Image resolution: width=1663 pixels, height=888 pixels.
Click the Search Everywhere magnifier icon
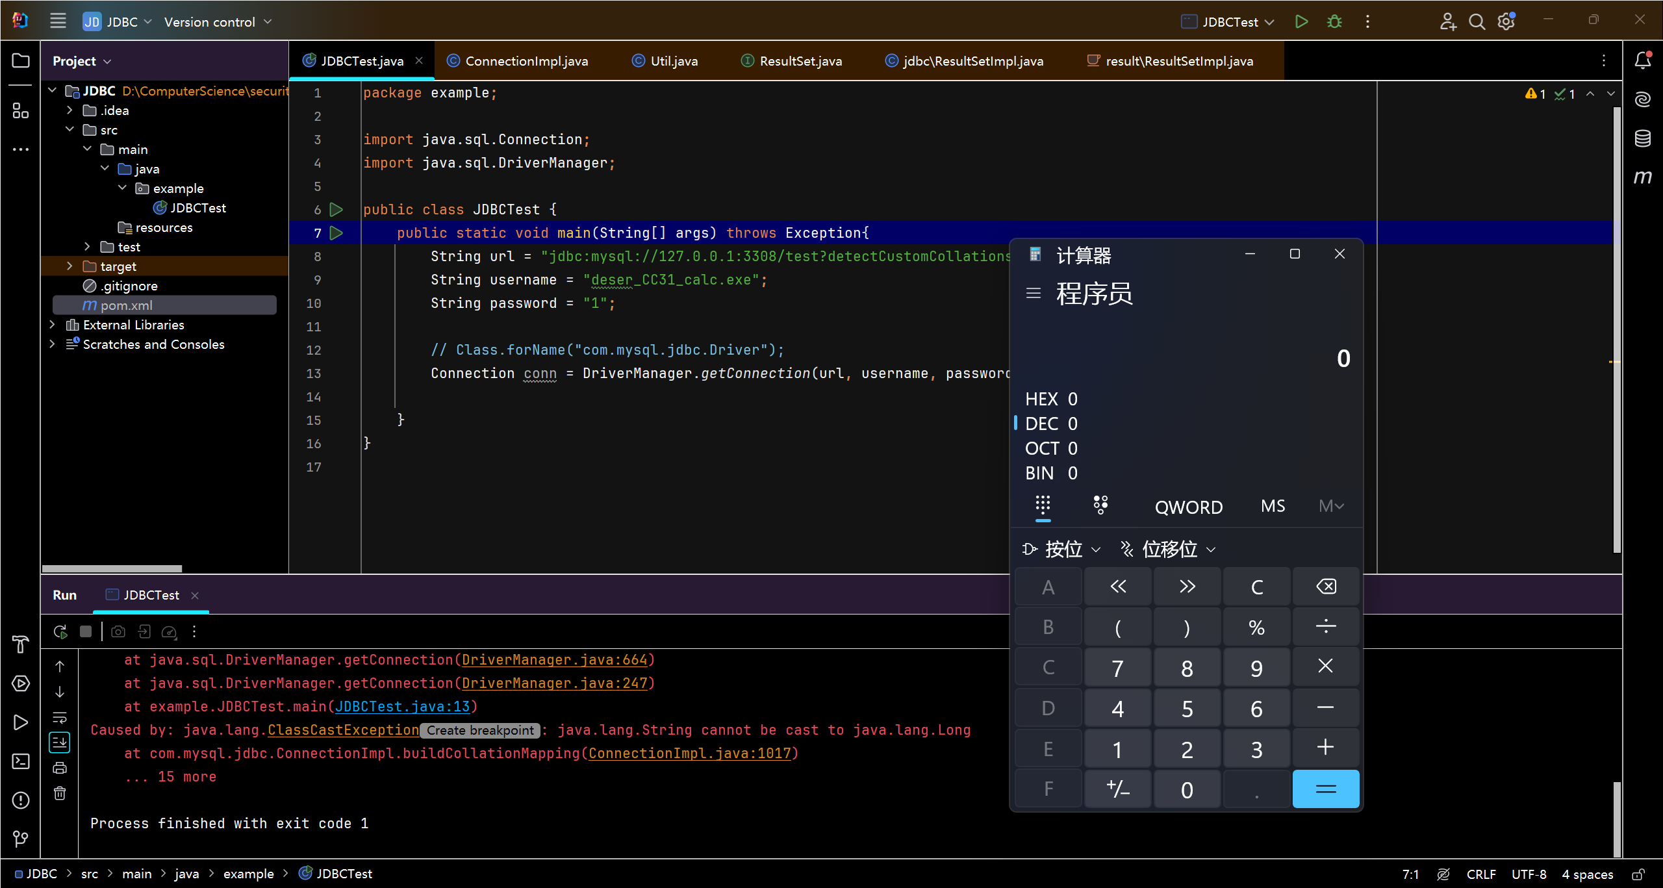pyautogui.click(x=1477, y=21)
